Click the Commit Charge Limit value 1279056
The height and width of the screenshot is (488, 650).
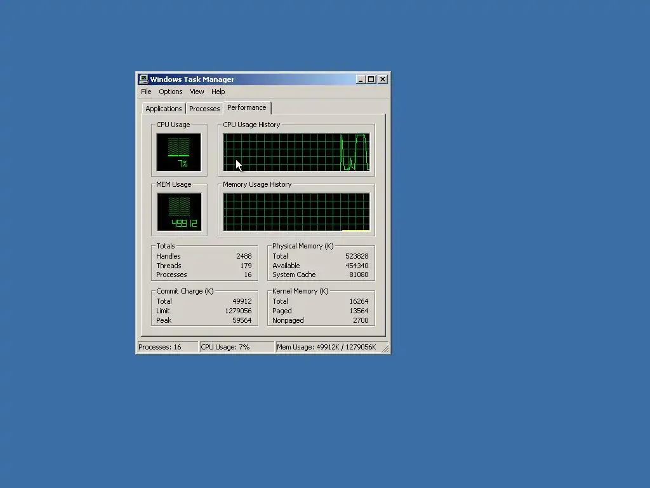point(239,311)
